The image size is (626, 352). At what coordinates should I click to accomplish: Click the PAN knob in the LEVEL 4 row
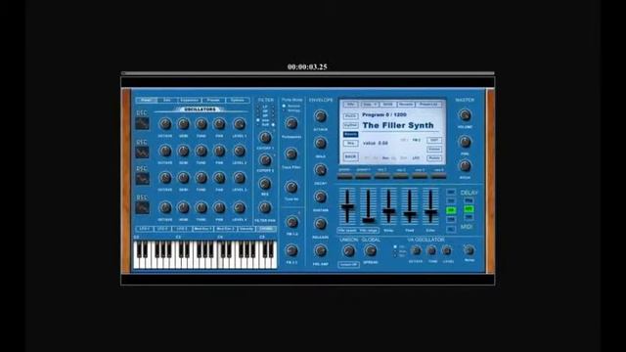pyautogui.click(x=219, y=207)
